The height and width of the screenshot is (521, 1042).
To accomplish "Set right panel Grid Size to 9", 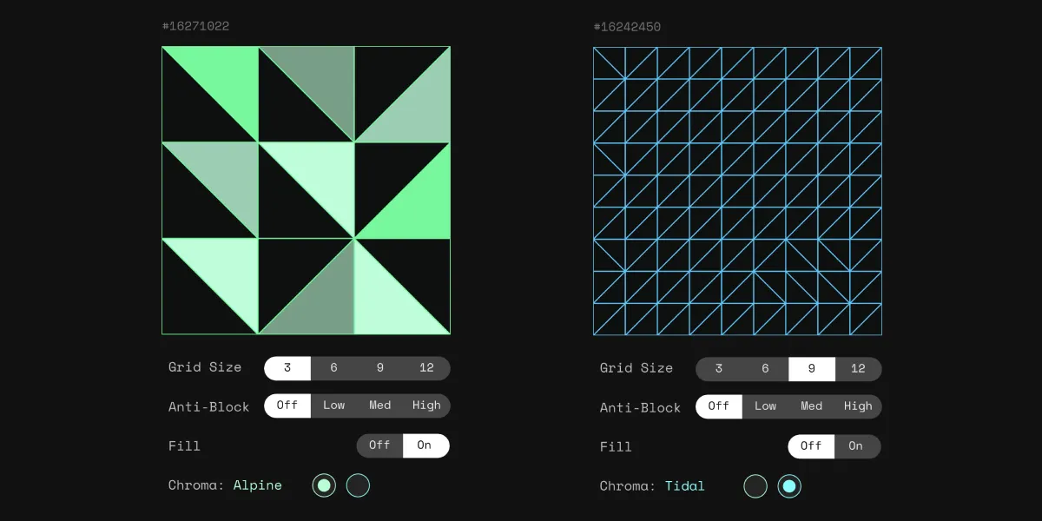I will 812,368.
